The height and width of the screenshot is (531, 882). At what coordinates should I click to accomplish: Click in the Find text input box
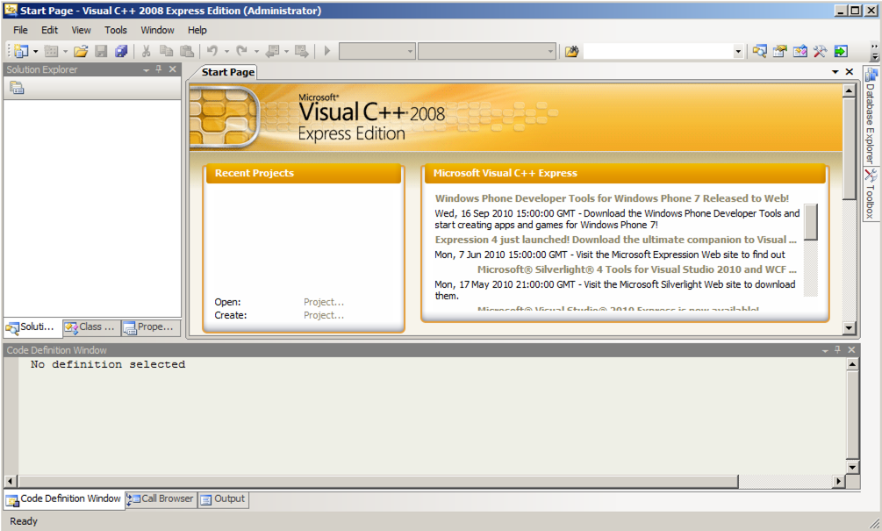[x=658, y=52]
